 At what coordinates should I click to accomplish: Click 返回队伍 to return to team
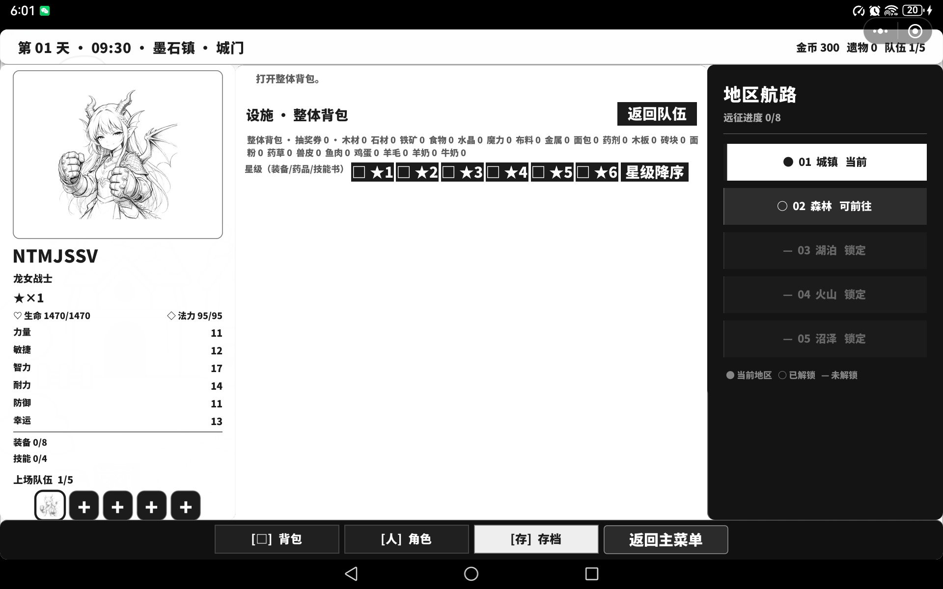(657, 114)
